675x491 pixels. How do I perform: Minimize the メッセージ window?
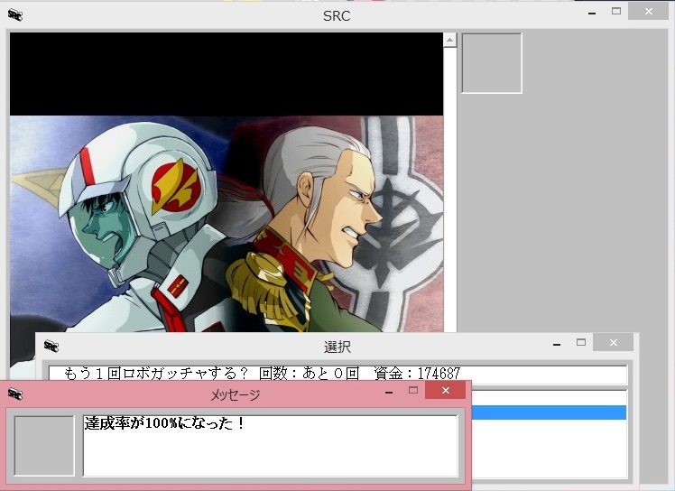point(389,393)
